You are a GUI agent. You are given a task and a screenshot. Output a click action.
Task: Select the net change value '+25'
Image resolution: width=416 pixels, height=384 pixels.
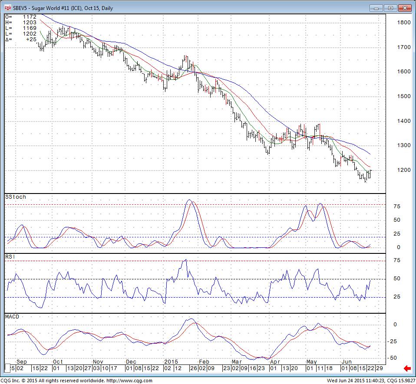[x=31, y=39]
